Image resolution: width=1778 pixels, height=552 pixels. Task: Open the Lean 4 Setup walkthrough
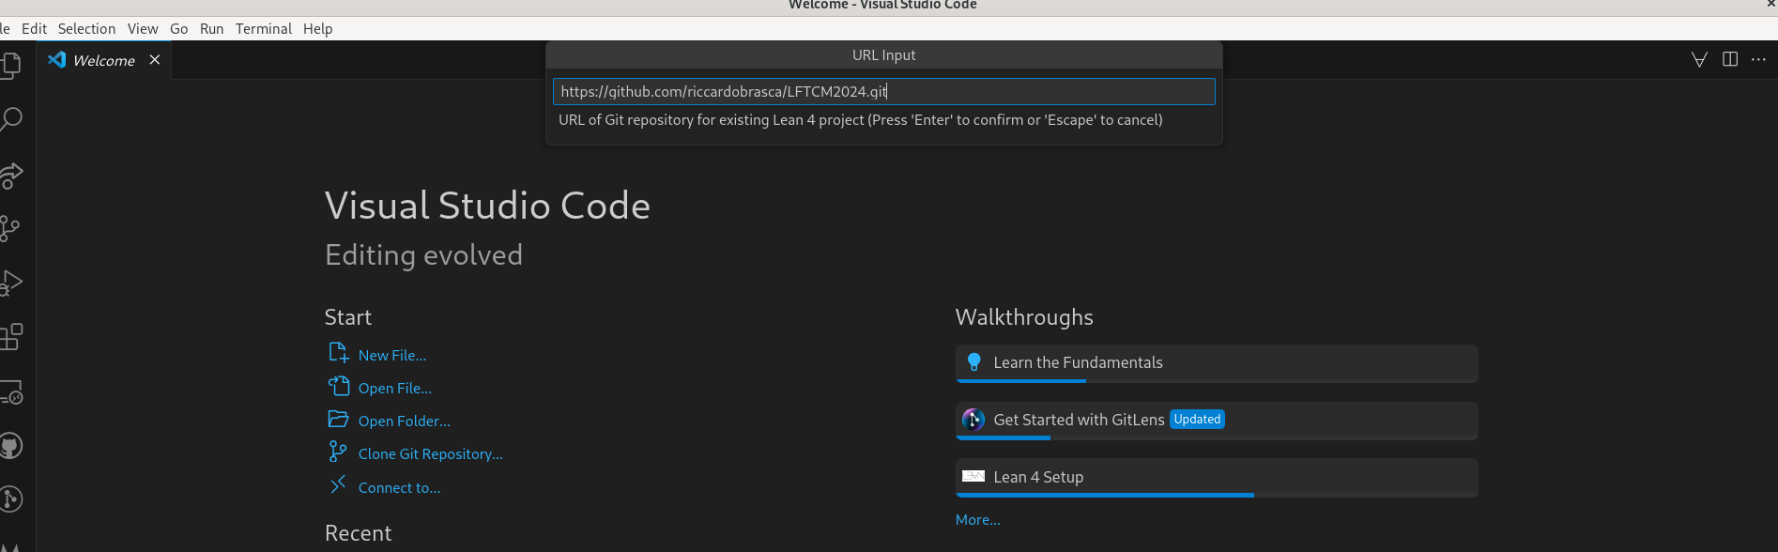[1217, 478]
